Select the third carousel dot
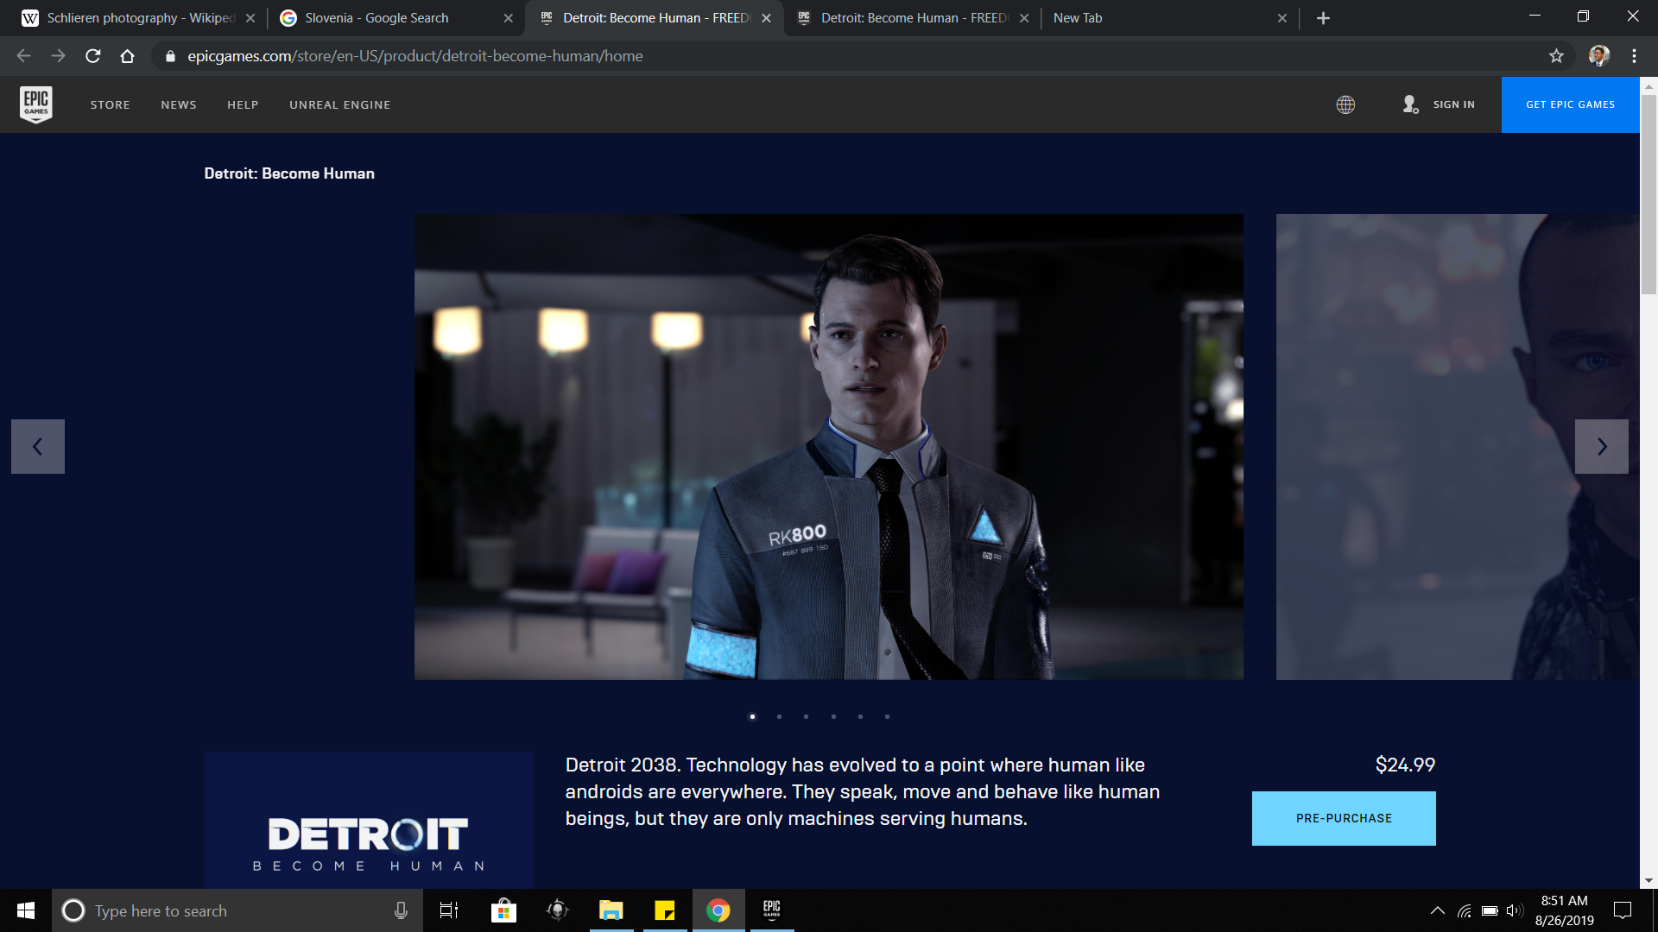 (806, 716)
